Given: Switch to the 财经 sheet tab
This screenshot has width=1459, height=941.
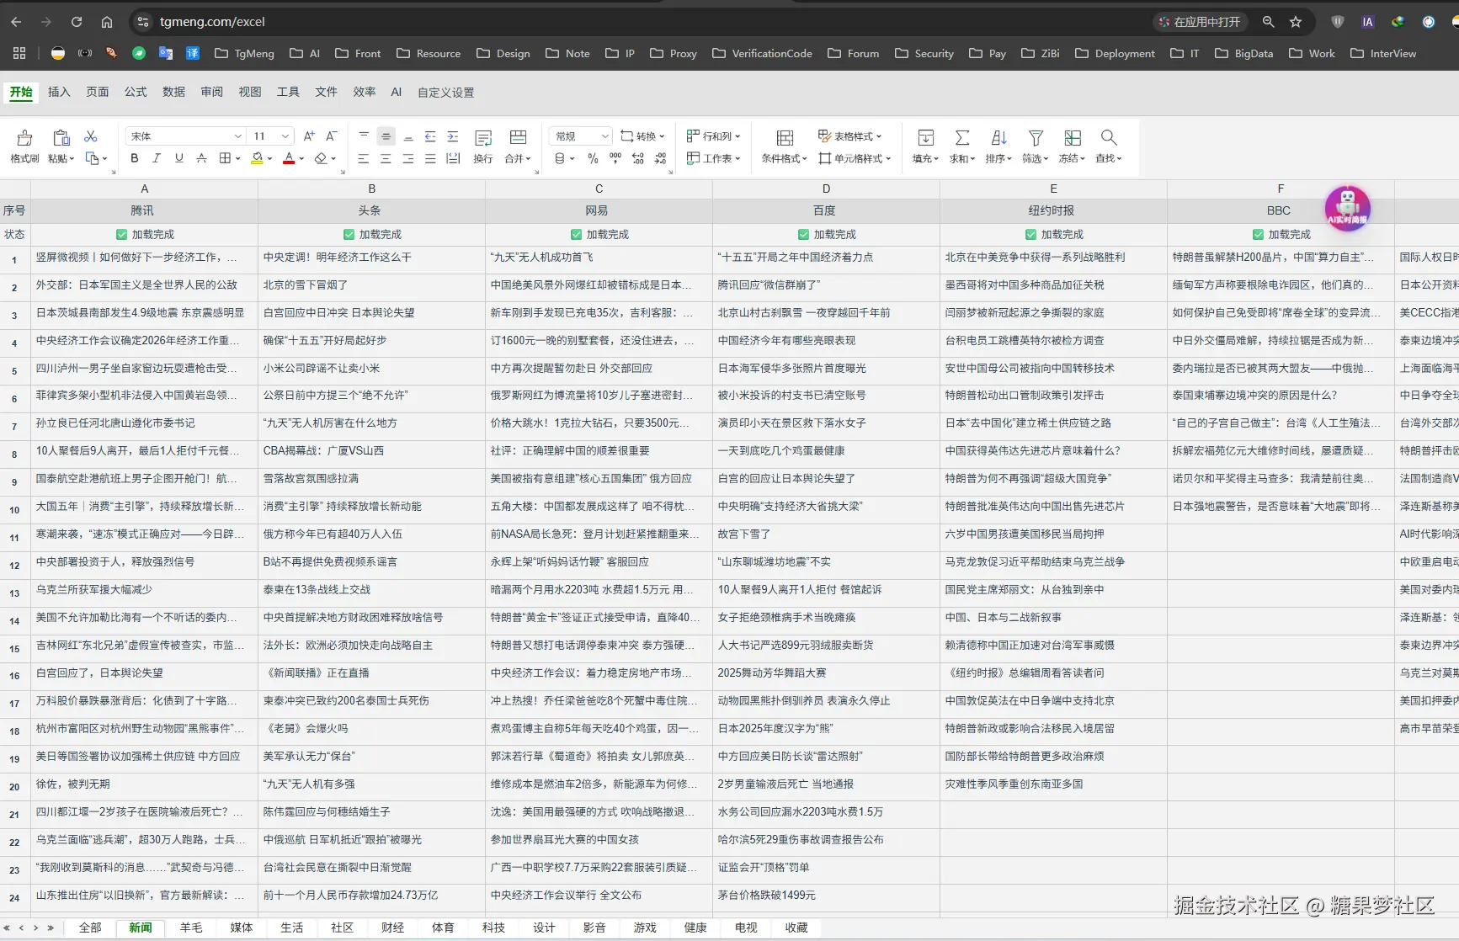Looking at the screenshot, I should pos(392,928).
